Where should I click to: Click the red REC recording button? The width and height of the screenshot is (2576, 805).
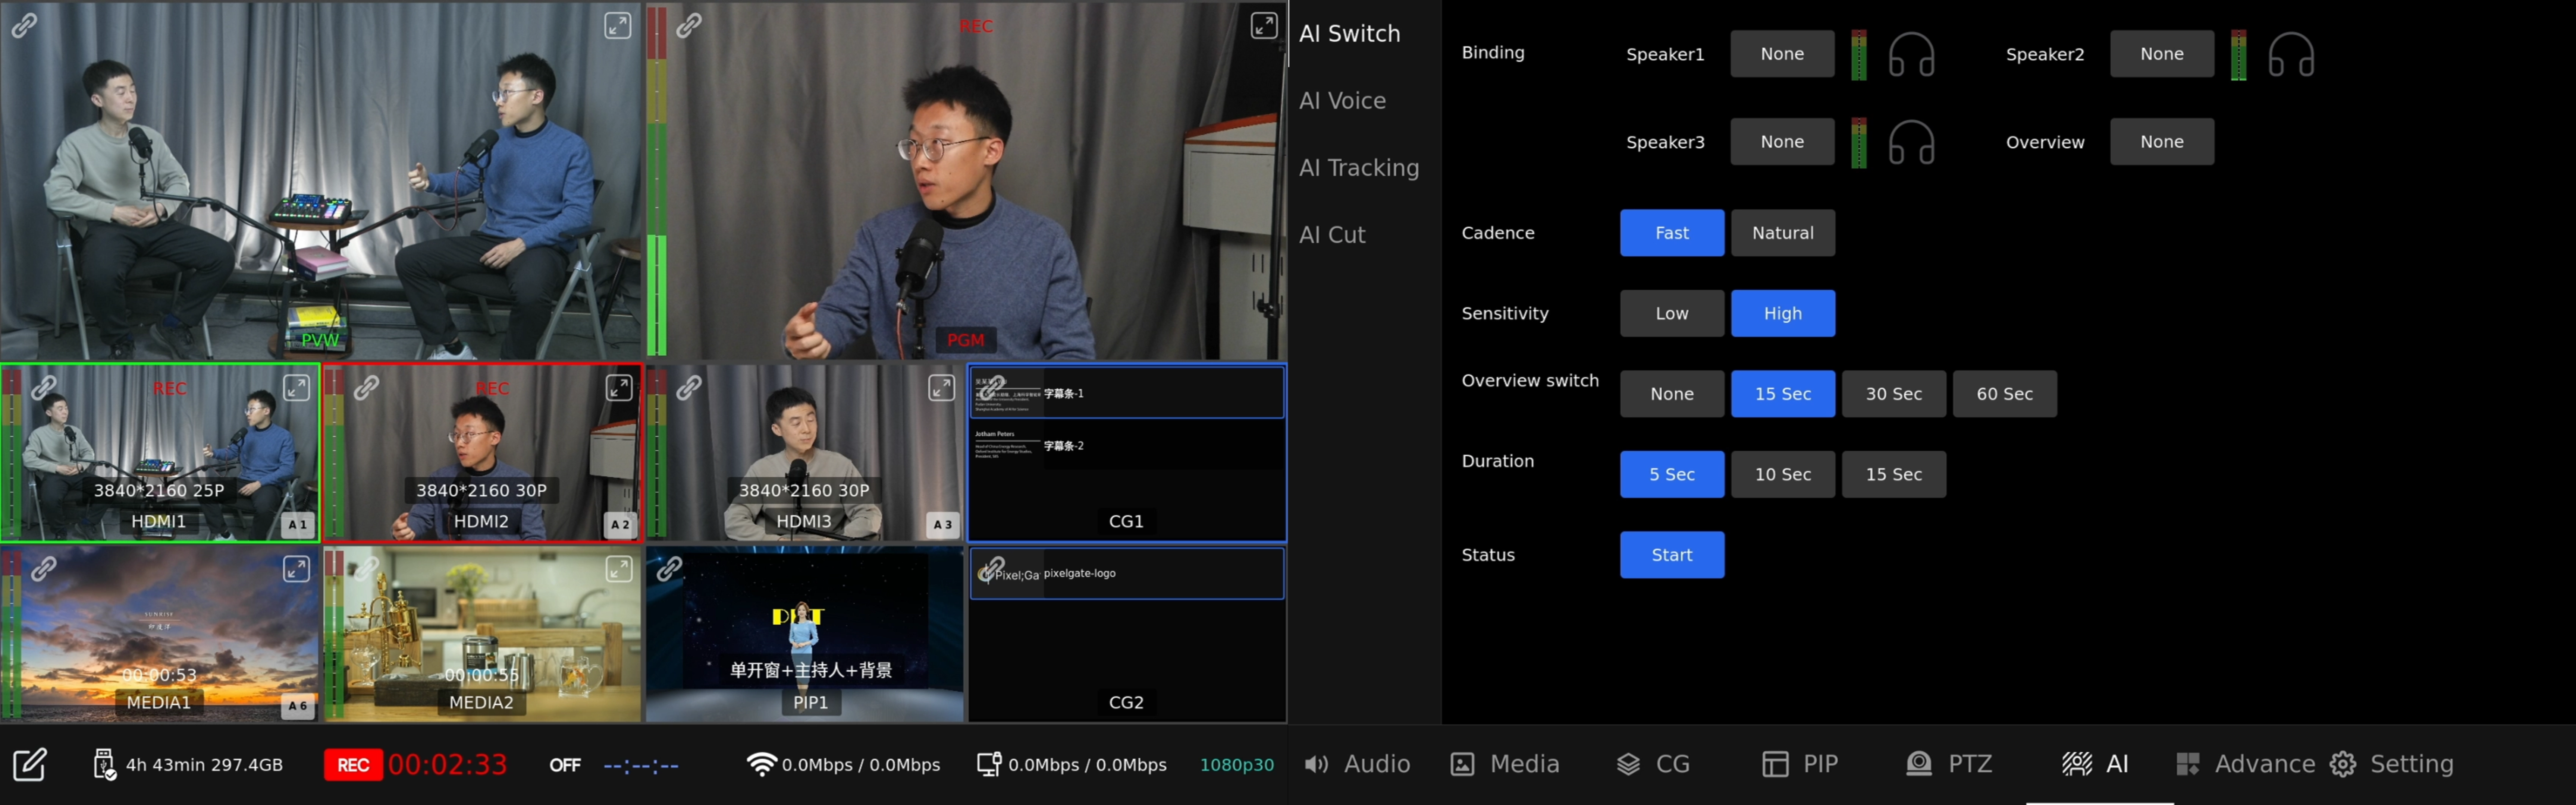click(x=353, y=765)
